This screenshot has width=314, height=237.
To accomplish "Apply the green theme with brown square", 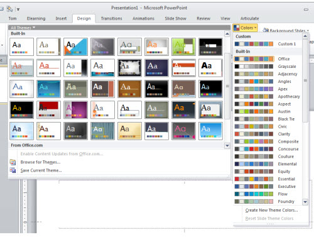I will [x=183, y=47].
